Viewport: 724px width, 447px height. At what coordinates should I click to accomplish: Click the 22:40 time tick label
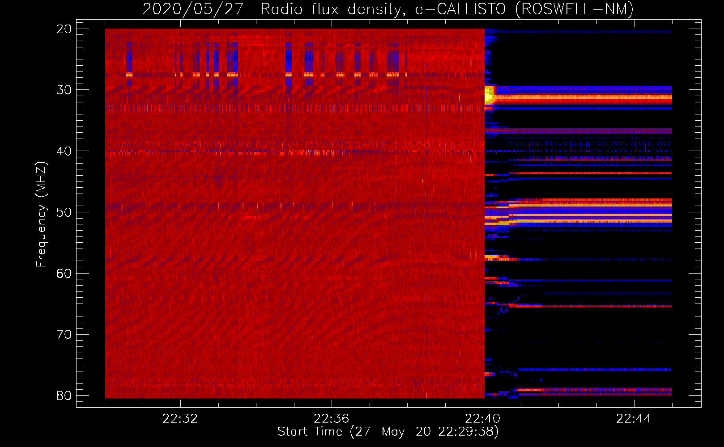(x=482, y=419)
